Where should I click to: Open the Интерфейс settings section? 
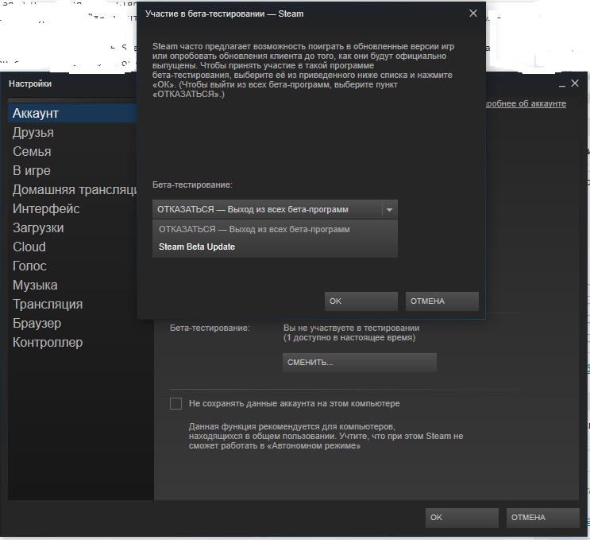72,209
